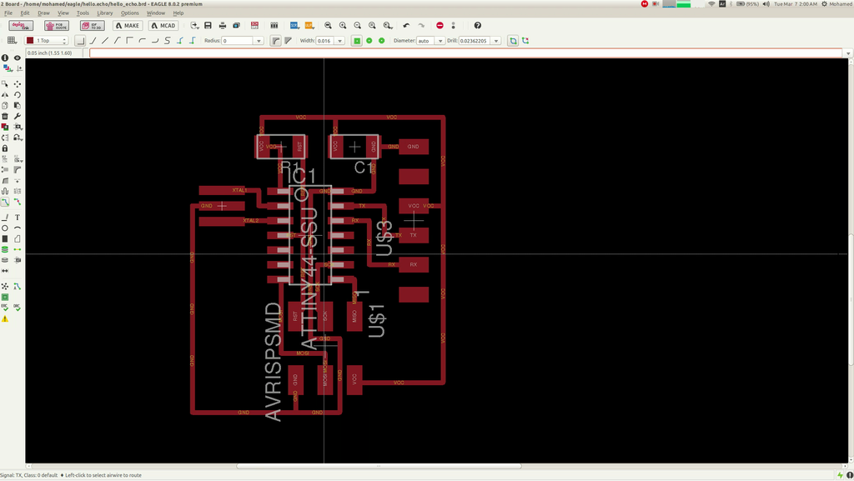Expand the Radius dropdown
This screenshot has width=854, height=481.
(x=259, y=41)
